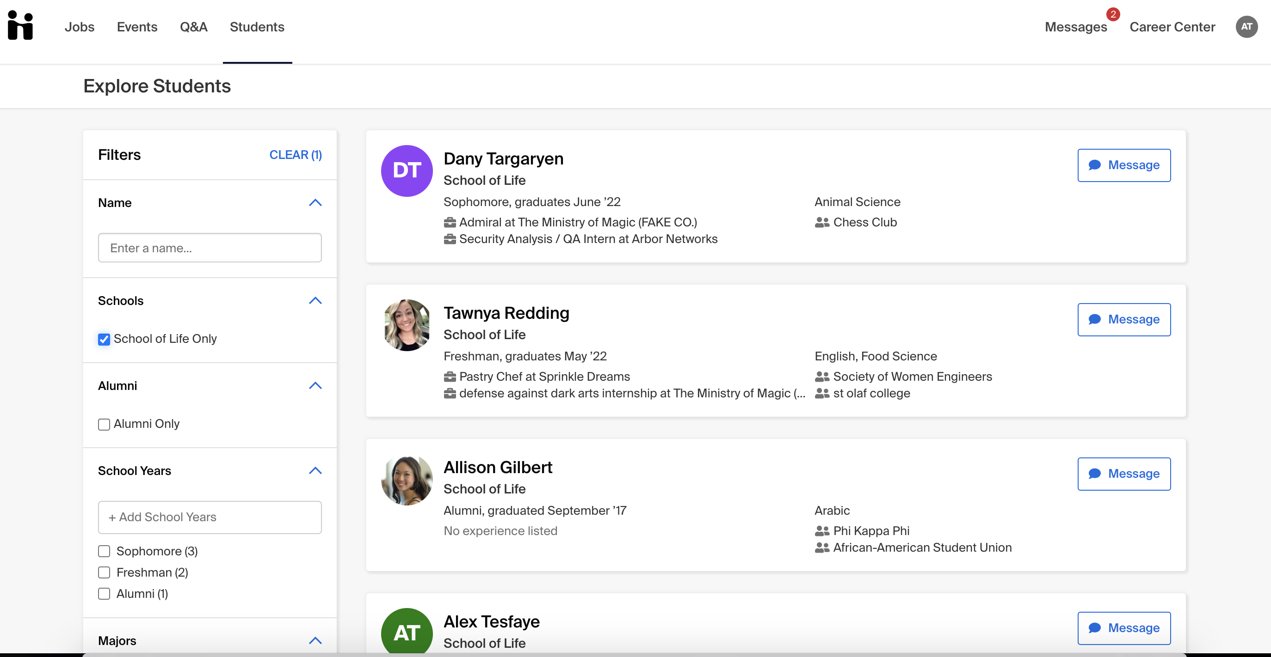This screenshot has height=657, width=1271.
Task: Click CLEAR (1) to reset filters
Action: [296, 154]
